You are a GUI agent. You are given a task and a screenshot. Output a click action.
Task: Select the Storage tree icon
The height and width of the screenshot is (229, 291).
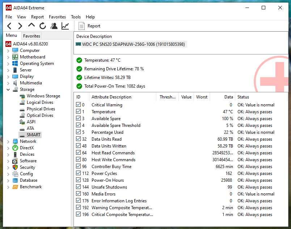coord(15,89)
